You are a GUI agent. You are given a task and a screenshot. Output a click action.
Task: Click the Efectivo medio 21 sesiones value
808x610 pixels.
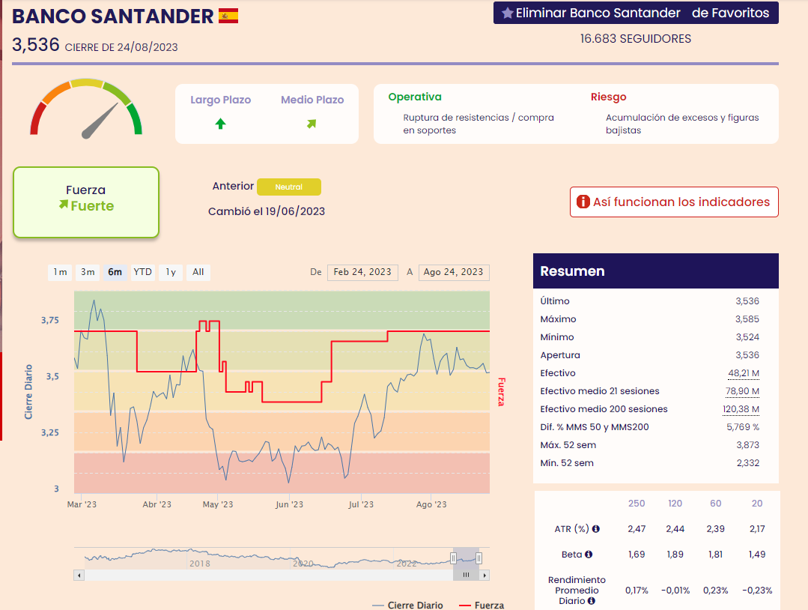coord(742,391)
